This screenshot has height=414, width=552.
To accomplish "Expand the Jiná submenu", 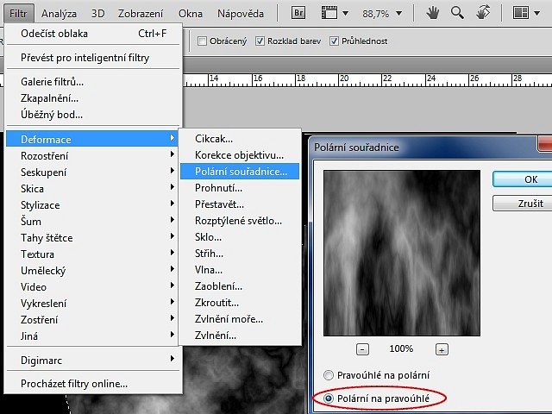I will (94, 336).
